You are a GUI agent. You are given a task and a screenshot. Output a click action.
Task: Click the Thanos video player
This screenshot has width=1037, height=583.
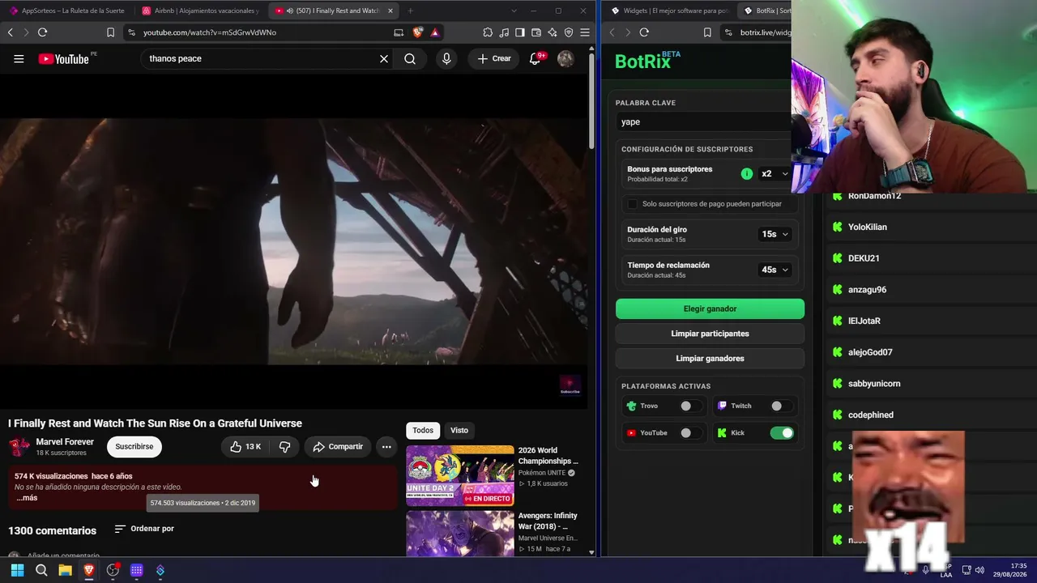293,241
